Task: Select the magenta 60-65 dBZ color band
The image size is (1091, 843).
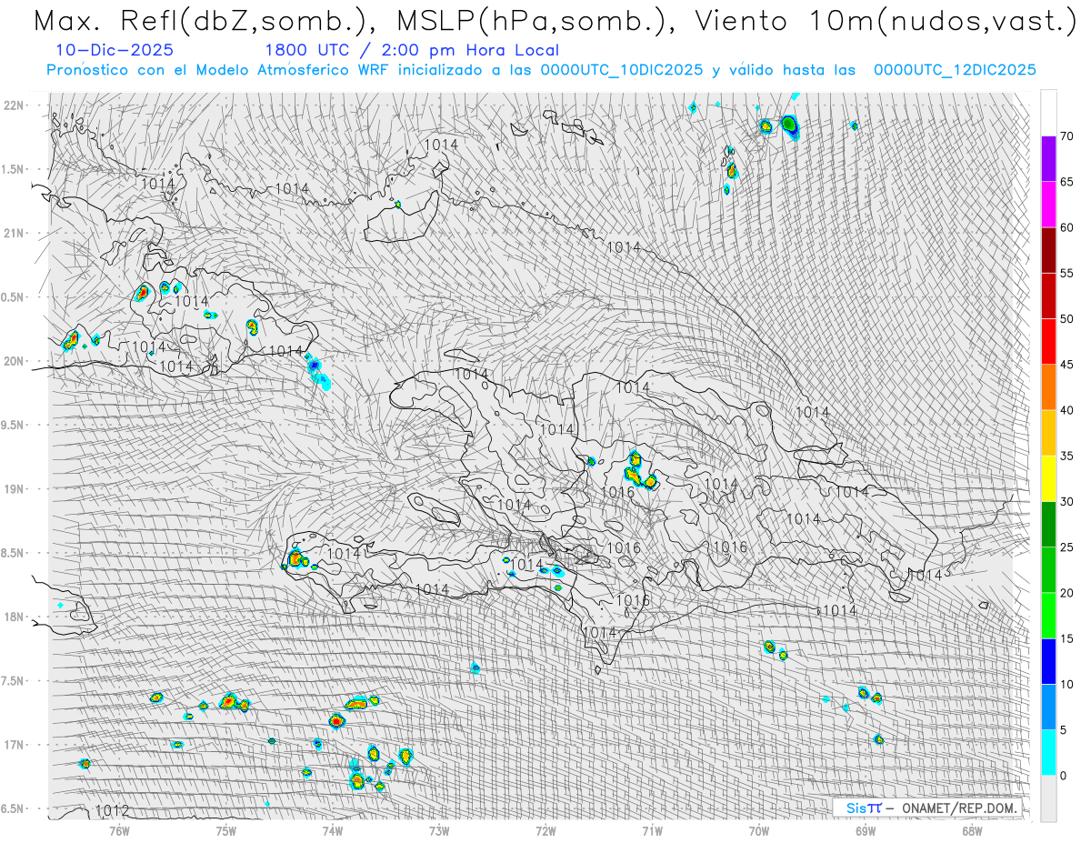Action: [1048, 205]
